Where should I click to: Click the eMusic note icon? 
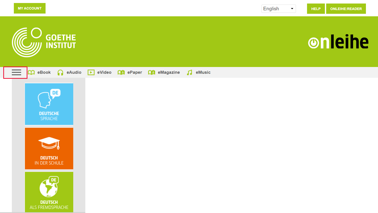tap(190, 73)
